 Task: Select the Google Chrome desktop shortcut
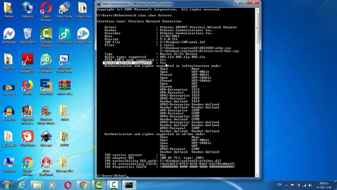27,167
